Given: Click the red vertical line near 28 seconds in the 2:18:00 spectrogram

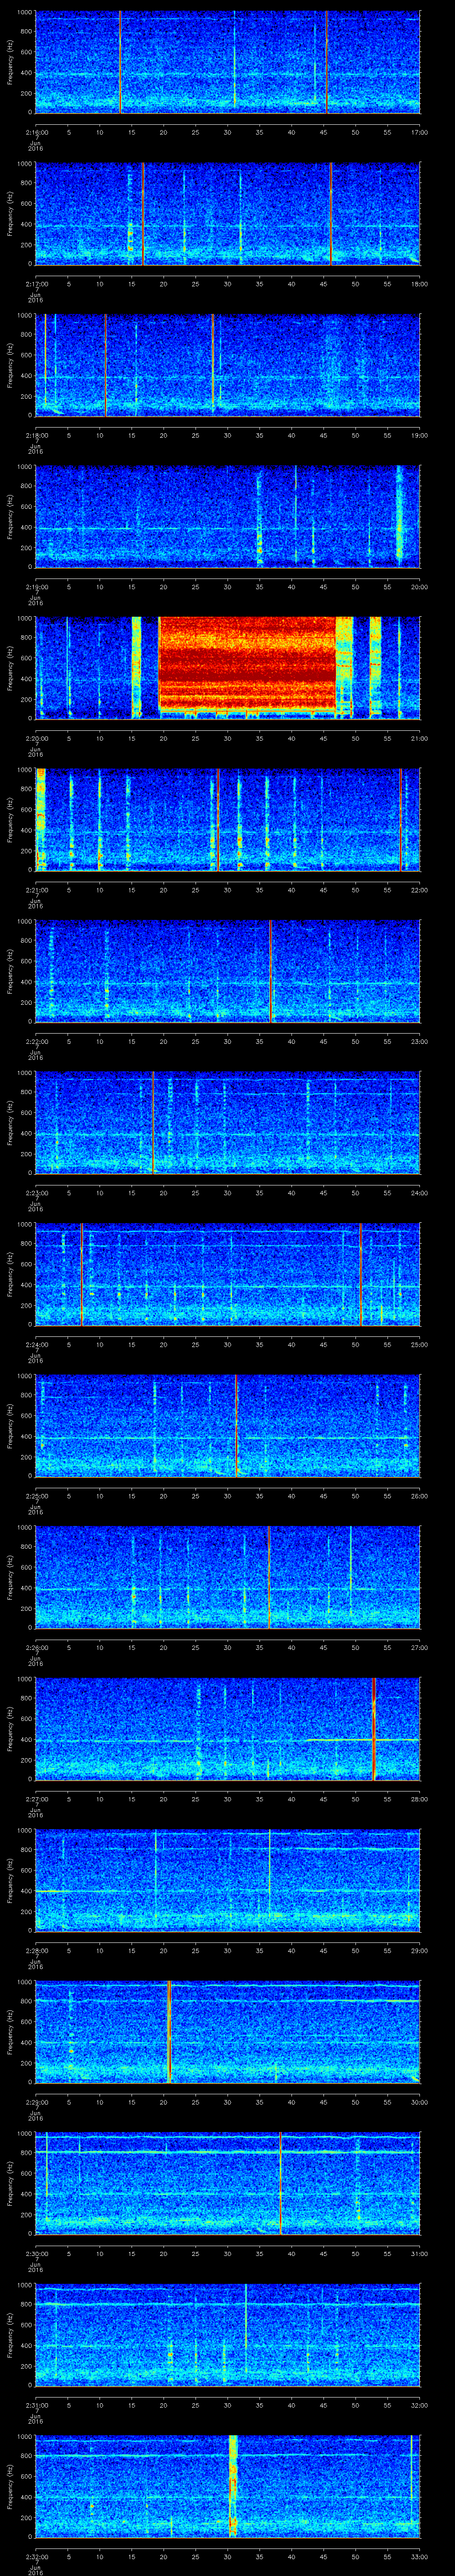Looking at the screenshot, I should [x=213, y=365].
